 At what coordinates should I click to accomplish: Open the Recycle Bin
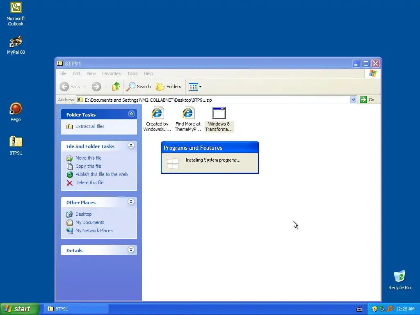tap(399, 280)
